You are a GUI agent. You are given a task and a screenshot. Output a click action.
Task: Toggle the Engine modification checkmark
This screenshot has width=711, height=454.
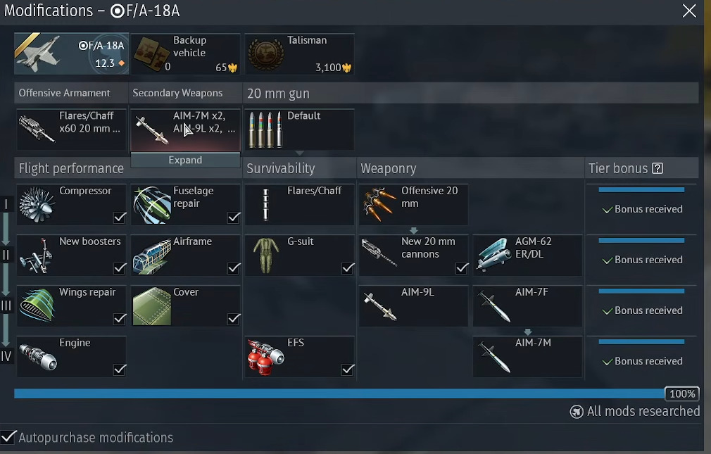(x=120, y=370)
